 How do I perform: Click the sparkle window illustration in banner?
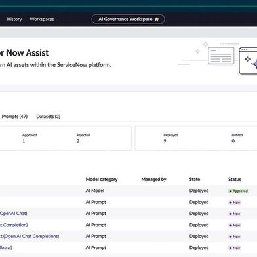coord(248,61)
